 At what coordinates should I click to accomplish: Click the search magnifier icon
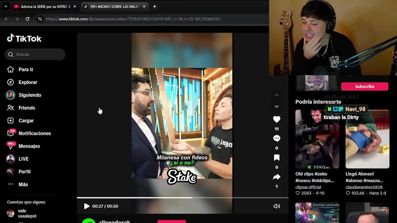(11, 54)
